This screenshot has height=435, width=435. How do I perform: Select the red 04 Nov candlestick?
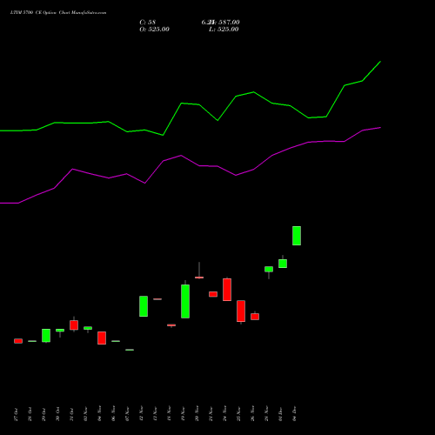[x=102, y=338]
